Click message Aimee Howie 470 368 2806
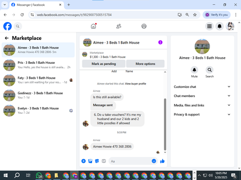Viewport: 241px width, 180px height. click(x=112, y=146)
